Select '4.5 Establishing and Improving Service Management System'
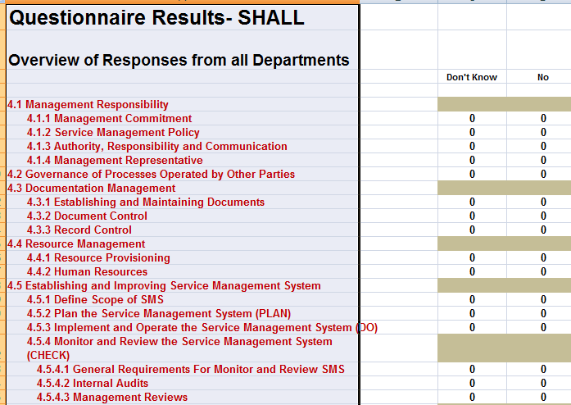This screenshot has width=571, height=405. (164, 285)
